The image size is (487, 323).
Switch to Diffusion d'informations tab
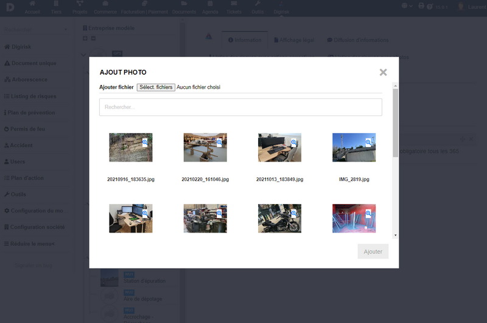pyautogui.click(x=358, y=40)
